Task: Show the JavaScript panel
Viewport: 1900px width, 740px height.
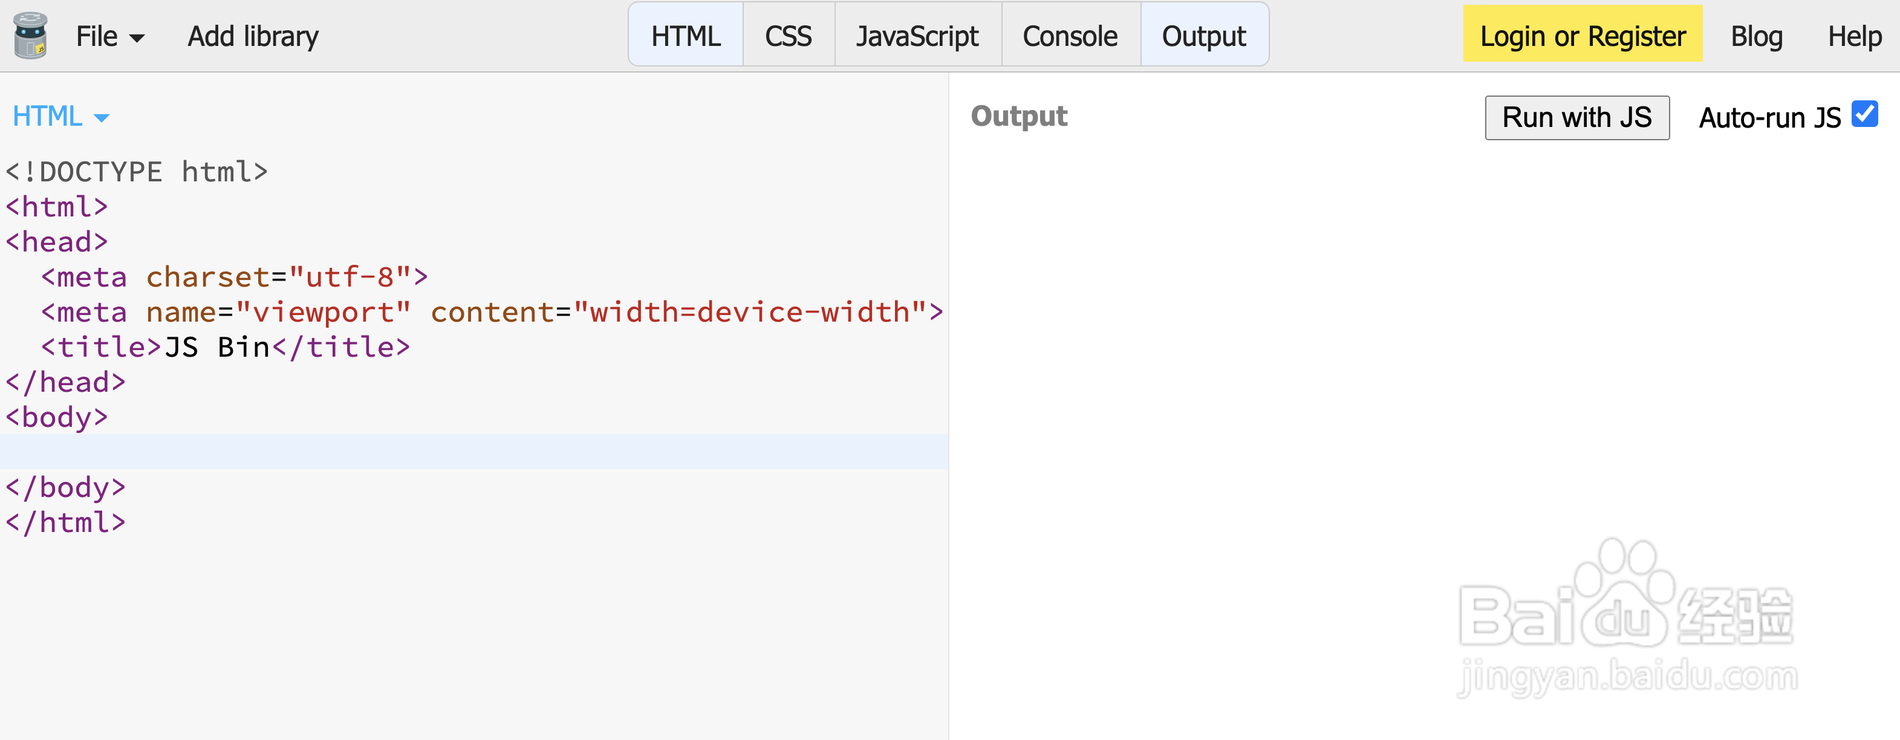Action: click(917, 36)
